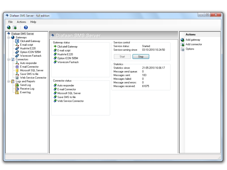
Task: Click Option ICON 505M entry in Gateway status
Action: tap(68, 58)
